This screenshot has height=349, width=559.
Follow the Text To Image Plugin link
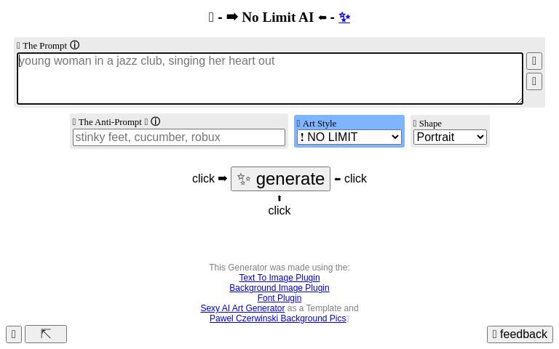[279, 278]
